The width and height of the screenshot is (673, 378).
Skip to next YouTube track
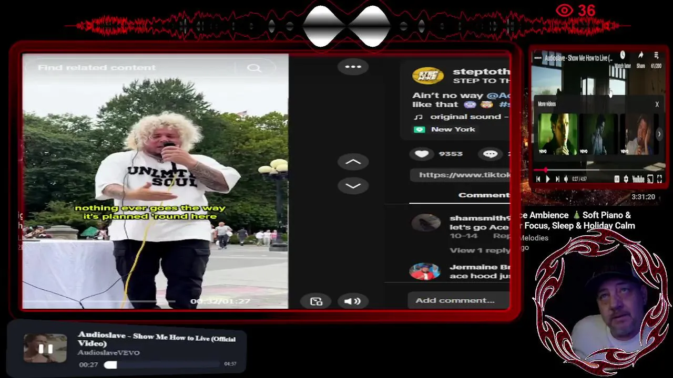(x=557, y=179)
